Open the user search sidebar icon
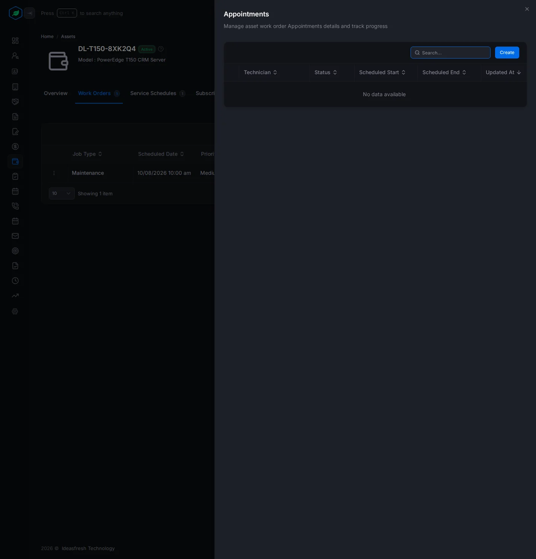 click(x=15, y=56)
